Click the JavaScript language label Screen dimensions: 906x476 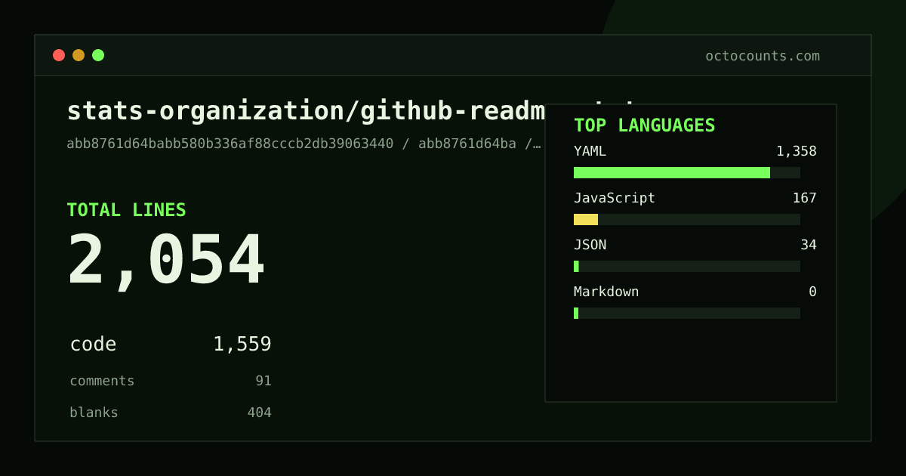click(x=615, y=198)
